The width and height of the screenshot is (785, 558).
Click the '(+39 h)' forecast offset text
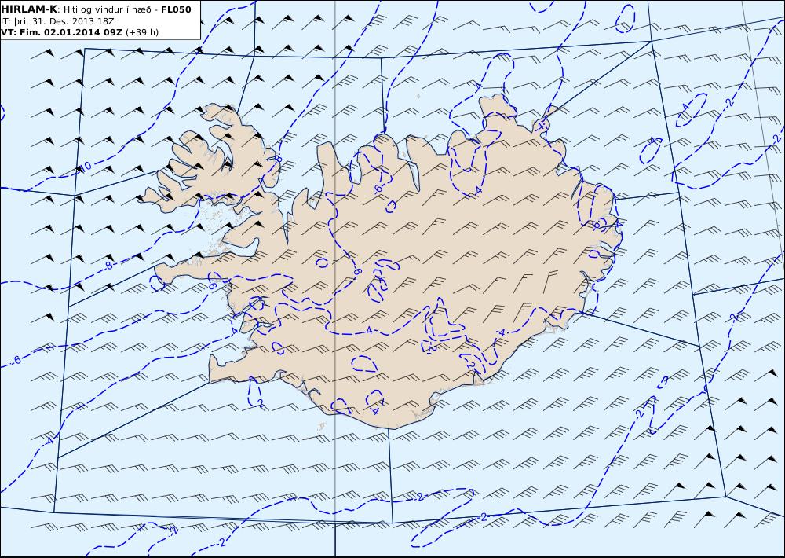[141, 32]
